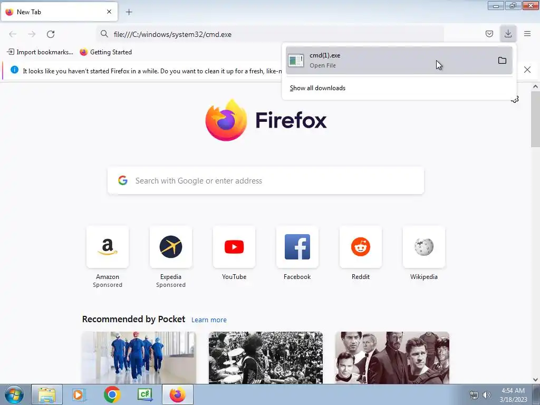The image size is (540, 405).
Task: Click the taskbar clock showing 4:54 AM
Action: pyautogui.click(x=513, y=395)
